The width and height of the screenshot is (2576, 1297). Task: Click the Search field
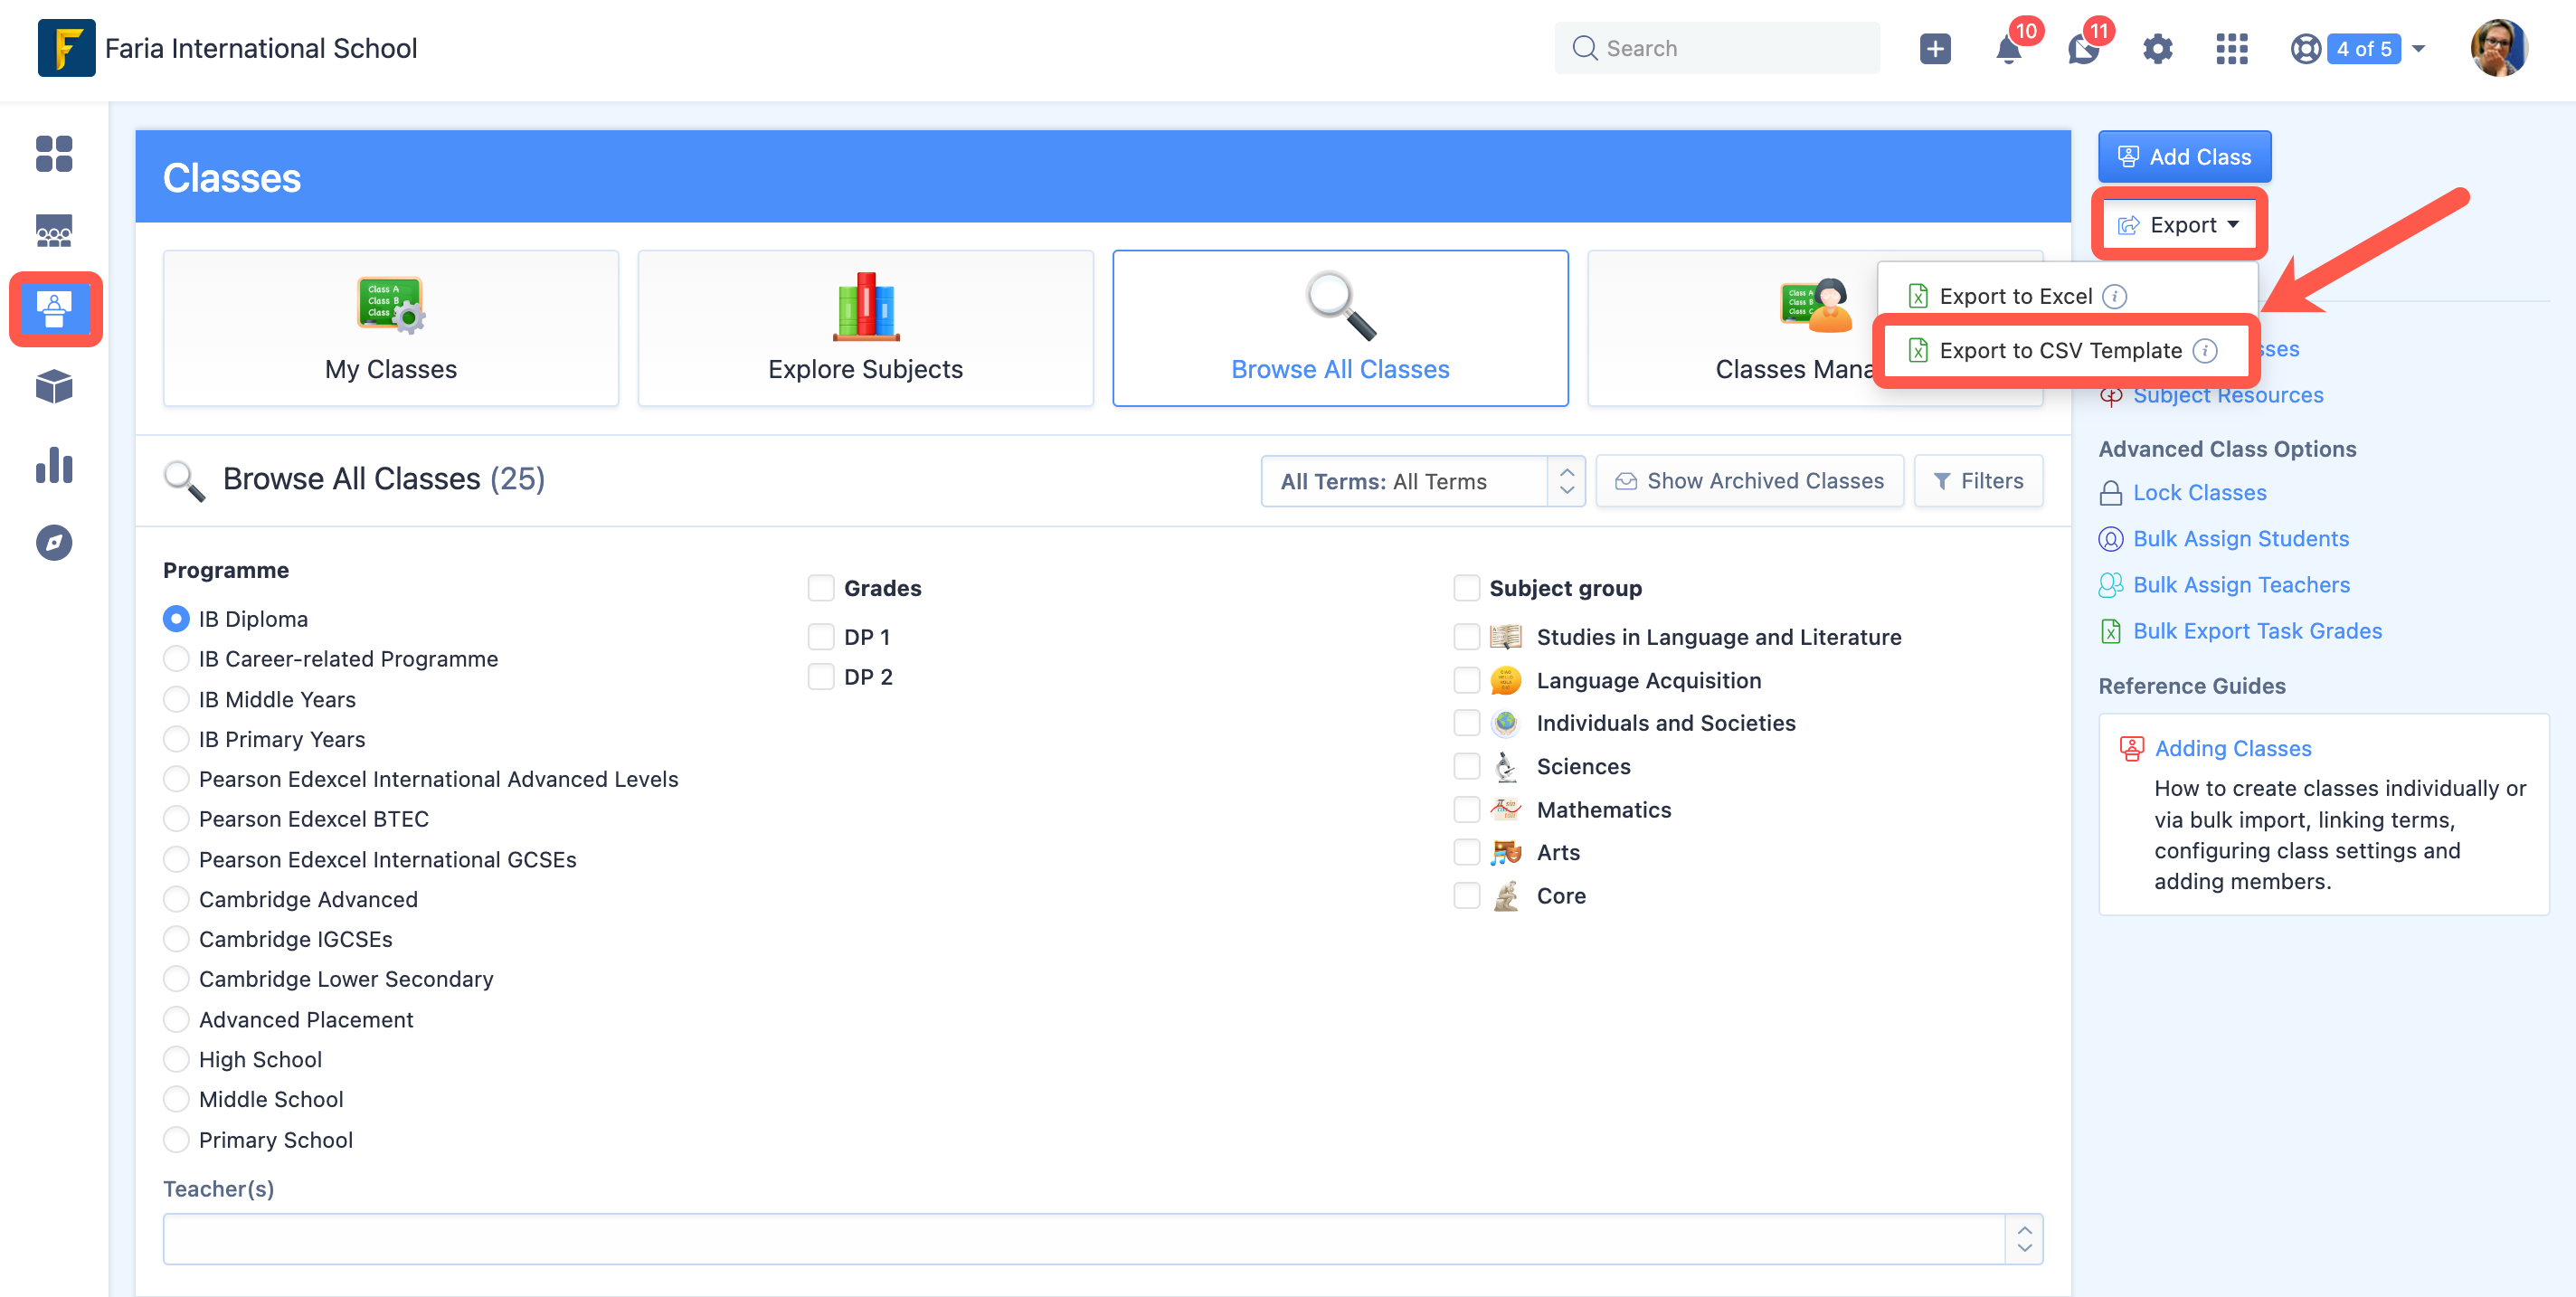pos(1717,48)
